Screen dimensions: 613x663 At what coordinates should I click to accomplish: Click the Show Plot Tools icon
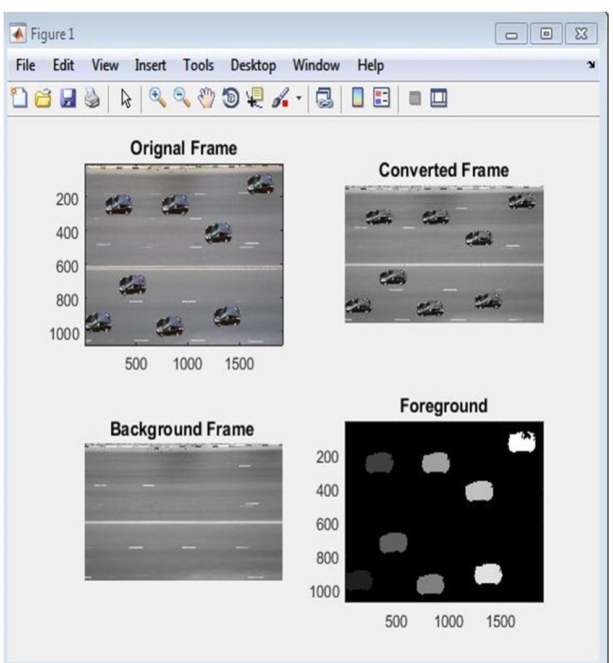point(438,98)
